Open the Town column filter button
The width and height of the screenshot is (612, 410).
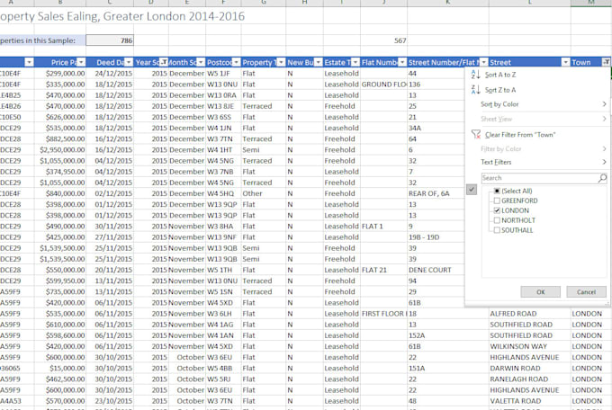tap(606, 62)
